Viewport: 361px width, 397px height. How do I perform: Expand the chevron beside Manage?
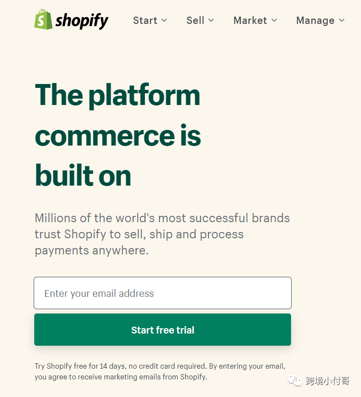pos(341,21)
